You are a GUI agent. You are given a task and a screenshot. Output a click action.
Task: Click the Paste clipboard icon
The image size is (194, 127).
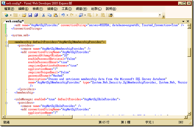click(x=55, y=15)
